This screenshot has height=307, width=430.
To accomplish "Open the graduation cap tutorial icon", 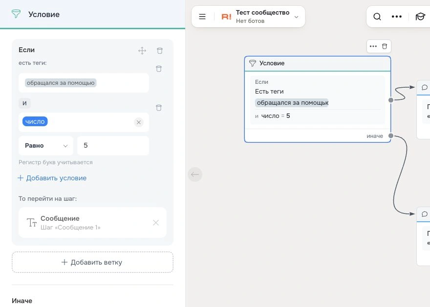I will pos(420,17).
